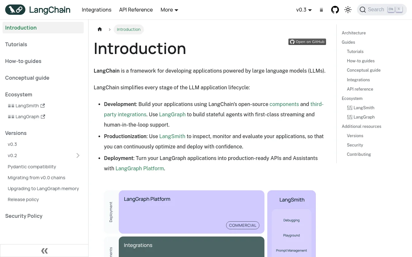
Task: Open the LangGraph Platform link
Action: tap(139, 168)
